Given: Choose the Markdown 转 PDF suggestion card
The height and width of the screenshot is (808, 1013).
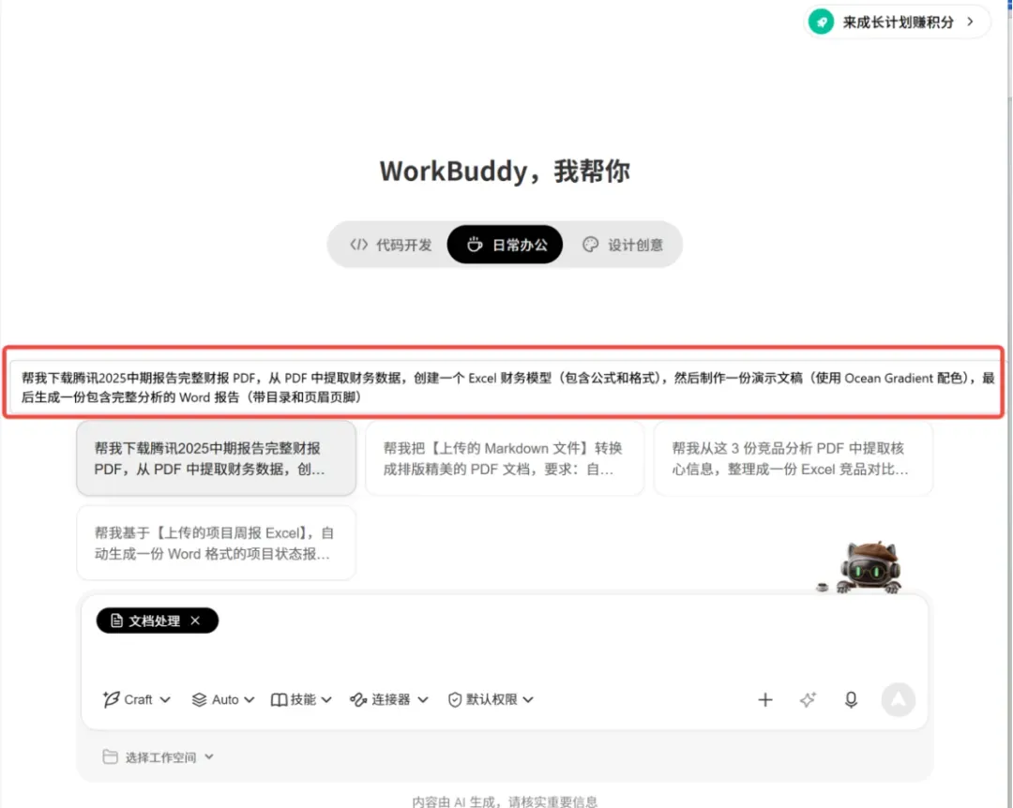Looking at the screenshot, I should (x=505, y=458).
